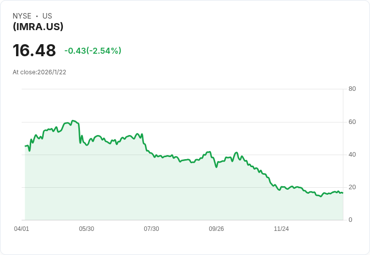Click the -0.43(-2.54%) price change
Viewport: 370px width, 255px height.
pyautogui.click(x=93, y=51)
